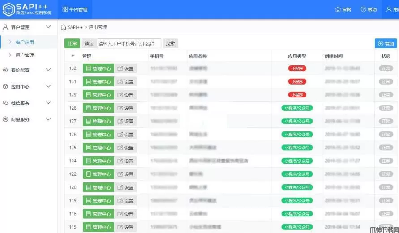
Task: Open 管理中心 for row 122
Action: pos(98,174)
